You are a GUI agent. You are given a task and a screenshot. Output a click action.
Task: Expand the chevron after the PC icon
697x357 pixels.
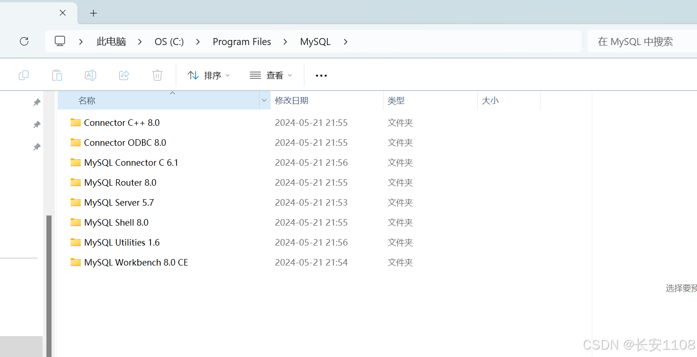click(81, 42)
